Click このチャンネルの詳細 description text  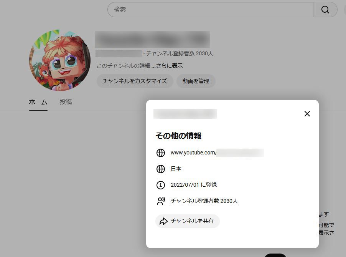(123, 66)
